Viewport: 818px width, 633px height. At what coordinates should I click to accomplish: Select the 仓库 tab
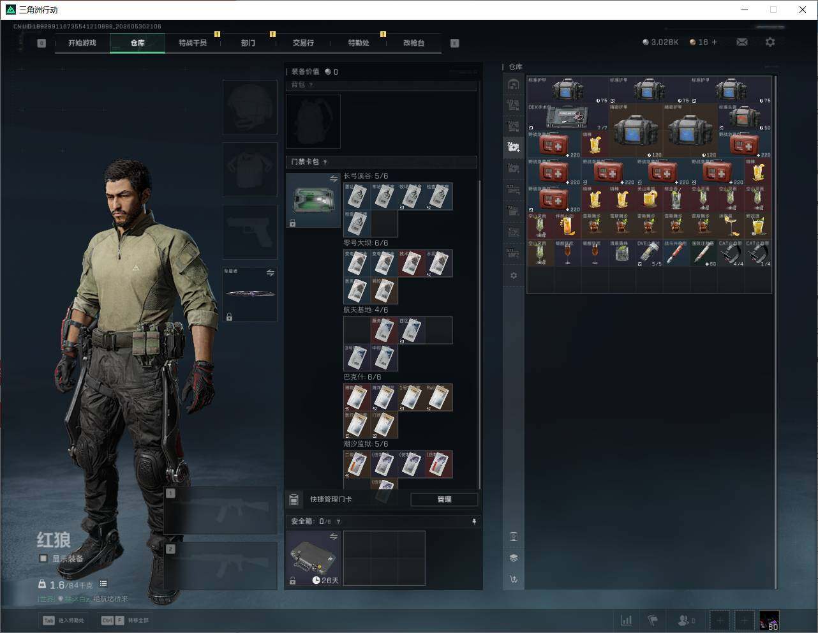[x=138, y=43]
